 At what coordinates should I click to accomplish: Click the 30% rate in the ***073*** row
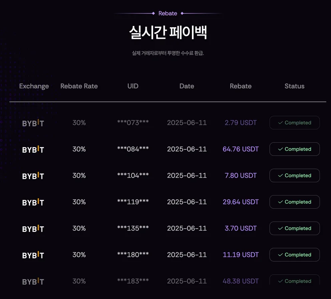point(79,123)
